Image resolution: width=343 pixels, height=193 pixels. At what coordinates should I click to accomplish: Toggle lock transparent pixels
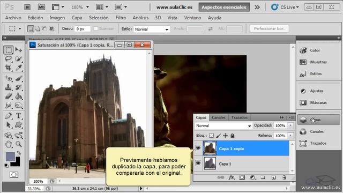211,136
